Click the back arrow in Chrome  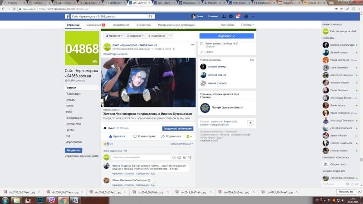tap(3, 9)
